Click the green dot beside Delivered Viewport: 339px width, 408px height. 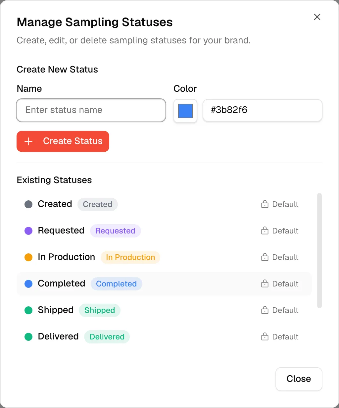tap(28, 337)
